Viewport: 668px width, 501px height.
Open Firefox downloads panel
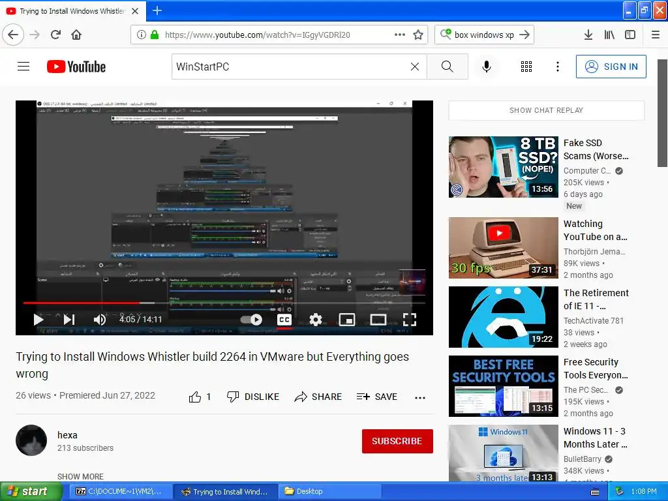(x=588, y=35)
